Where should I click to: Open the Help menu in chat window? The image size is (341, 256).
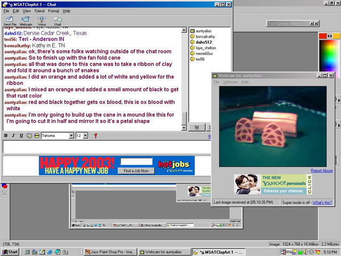click(67, 11)
